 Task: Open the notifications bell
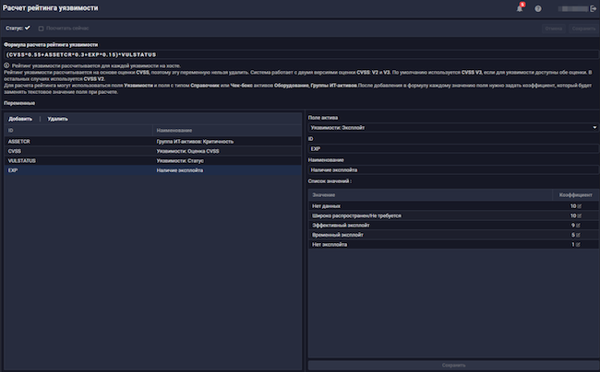pos(519,8)
